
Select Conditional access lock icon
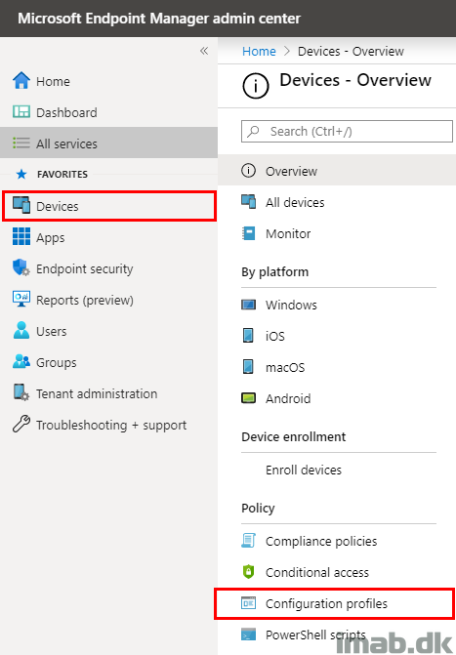(248, 571)
